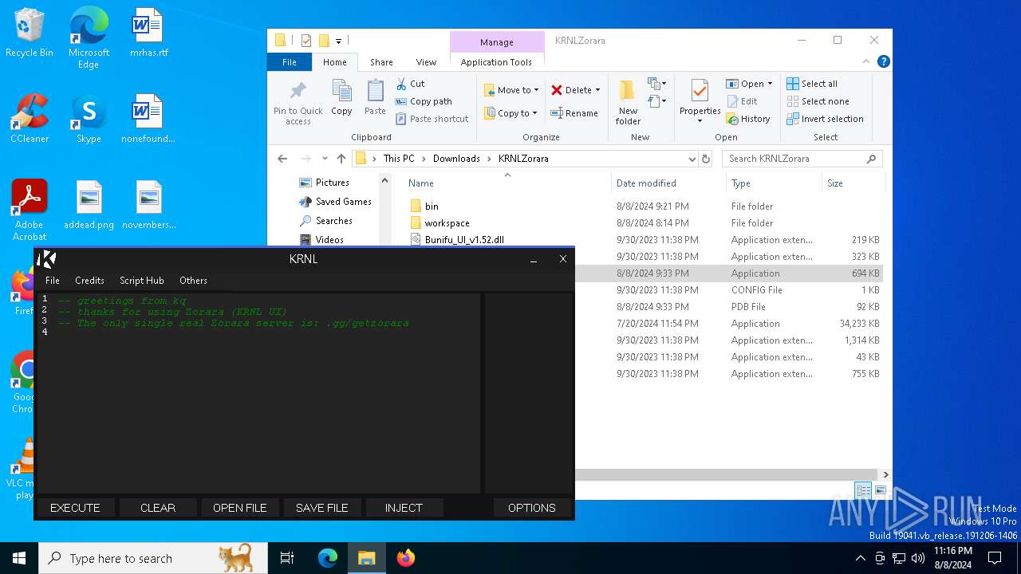The width and height of the screenshot is (1021, 574).
Task: Create a New folder from ribbon
Action: (x=628, y=103)
